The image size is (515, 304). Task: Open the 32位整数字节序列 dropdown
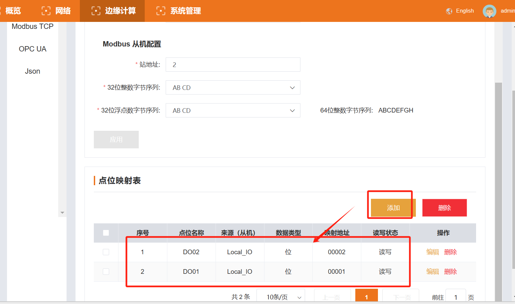233,88
